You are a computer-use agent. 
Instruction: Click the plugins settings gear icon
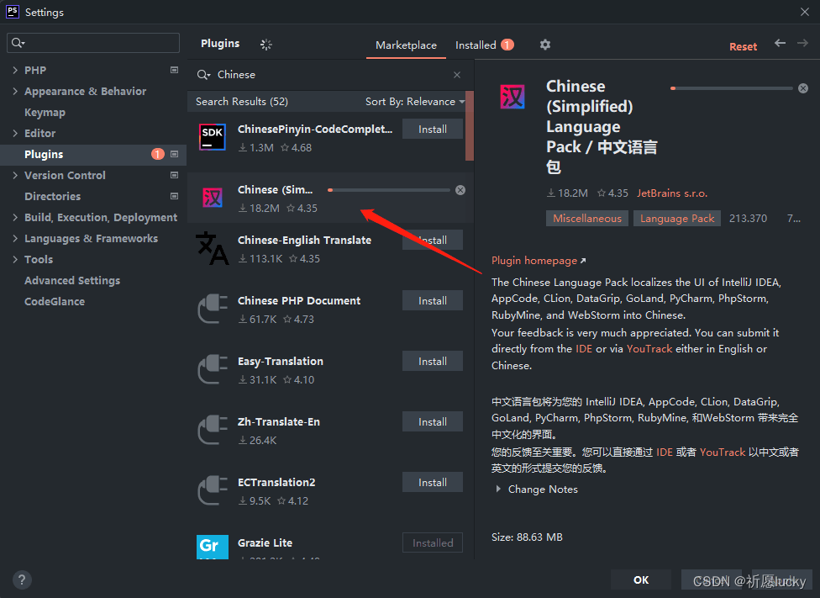(x=545, y=45)
